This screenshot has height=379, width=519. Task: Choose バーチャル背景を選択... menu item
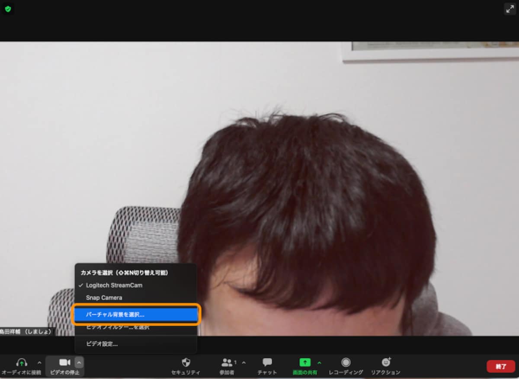[136, 315]
